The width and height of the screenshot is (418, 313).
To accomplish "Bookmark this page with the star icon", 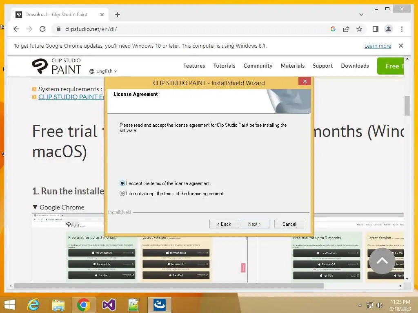I will pos(359,29).
